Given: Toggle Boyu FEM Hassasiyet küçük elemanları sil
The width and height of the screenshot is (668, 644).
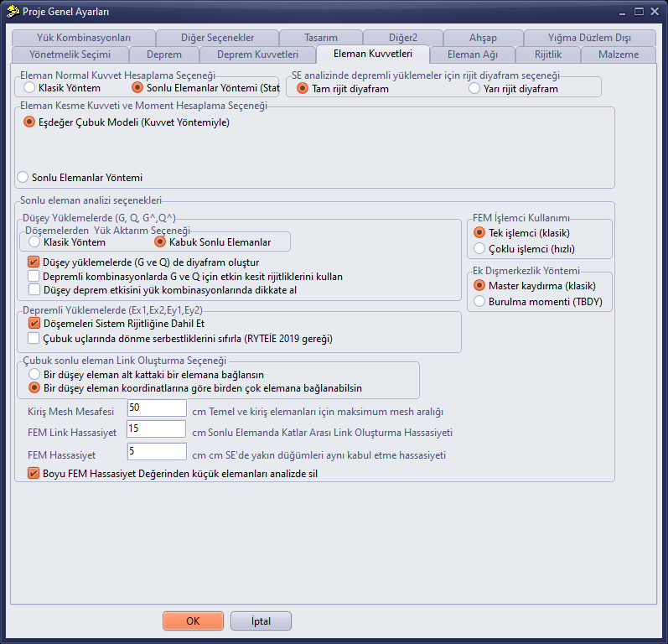Looking at the screenshot, I should (x=173, y=474).
